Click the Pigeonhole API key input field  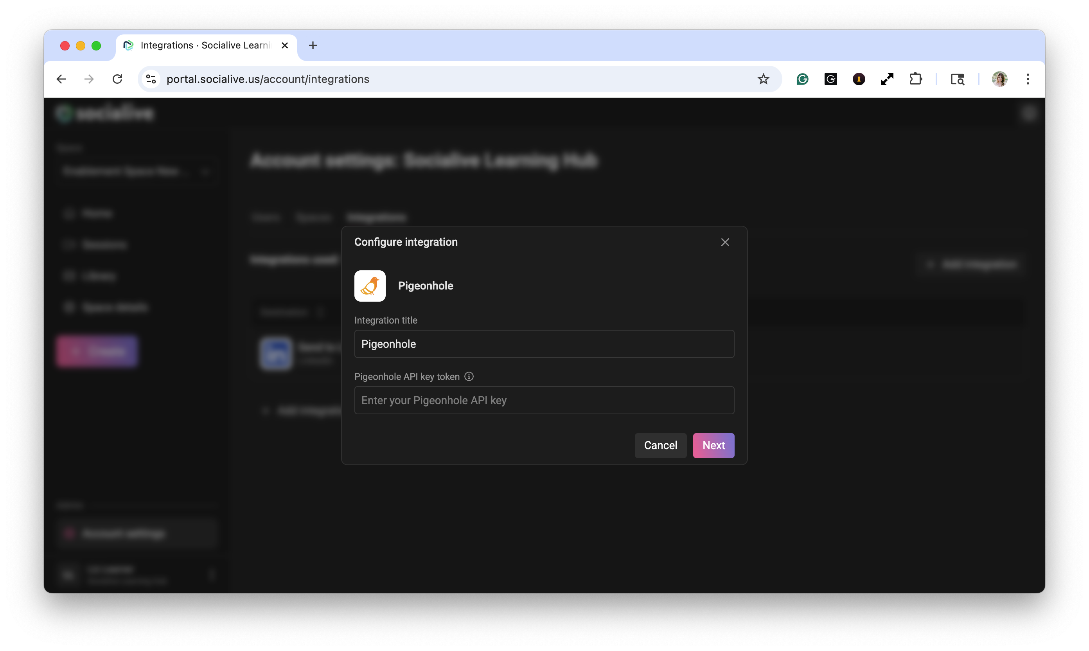544,400
